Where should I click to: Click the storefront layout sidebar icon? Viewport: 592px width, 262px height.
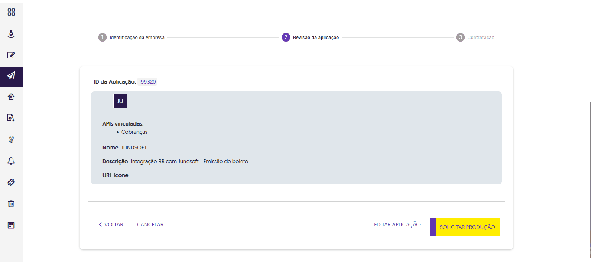point(11,225)
